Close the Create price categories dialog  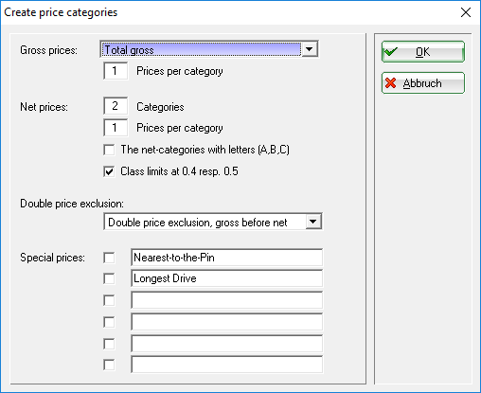466,12
